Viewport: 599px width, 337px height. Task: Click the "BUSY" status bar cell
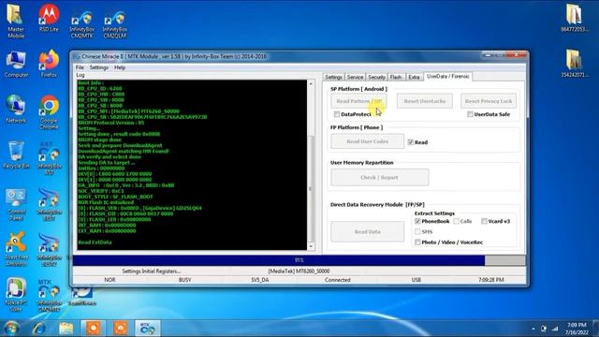pos(185,280)
